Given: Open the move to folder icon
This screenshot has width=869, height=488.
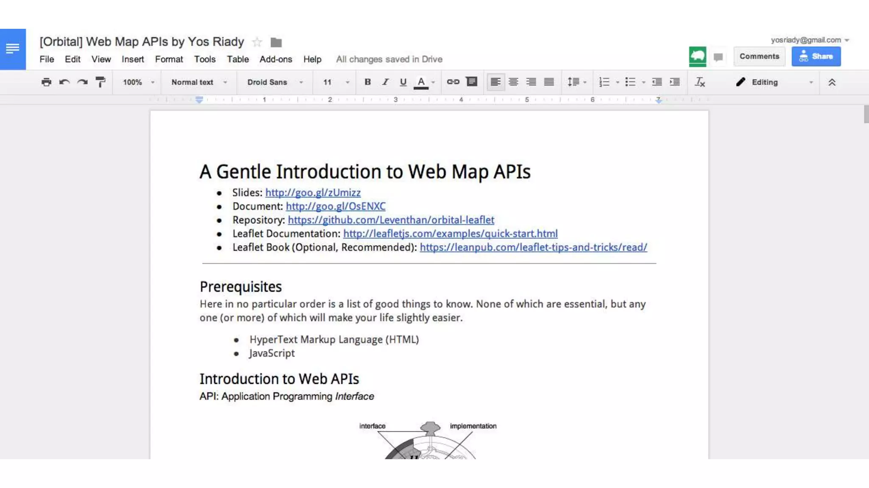Looking at the screenshot, I should click(276, 42).
